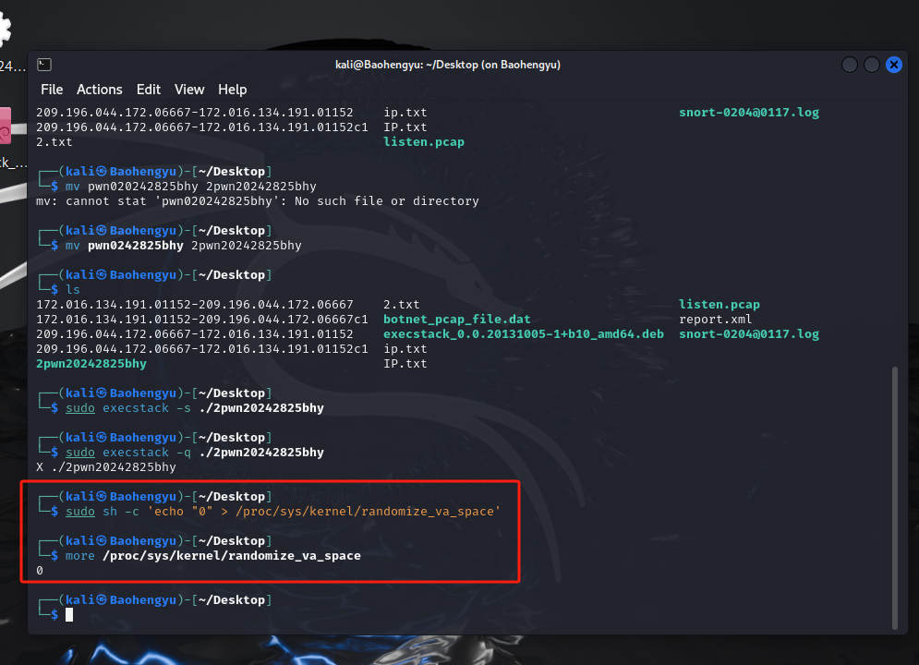Click the sudo sh -c echo command
This screenshot has width=919, height=665.
283,512
